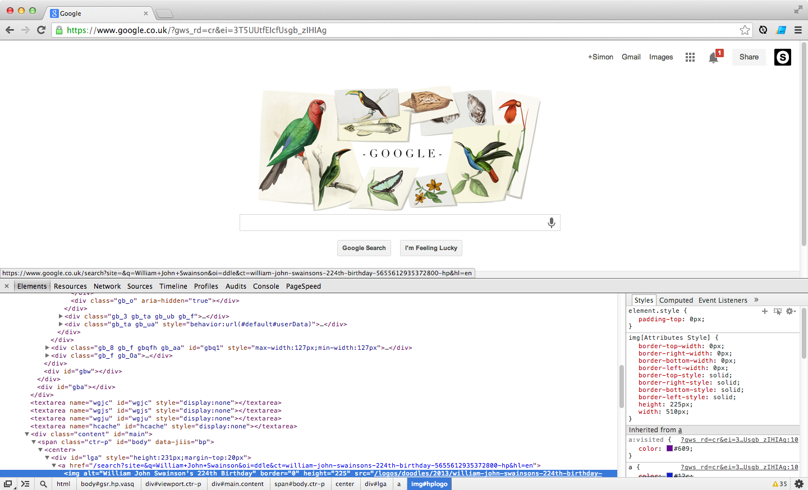
Task: Switch to the Network panel
Action: point(107,286)
